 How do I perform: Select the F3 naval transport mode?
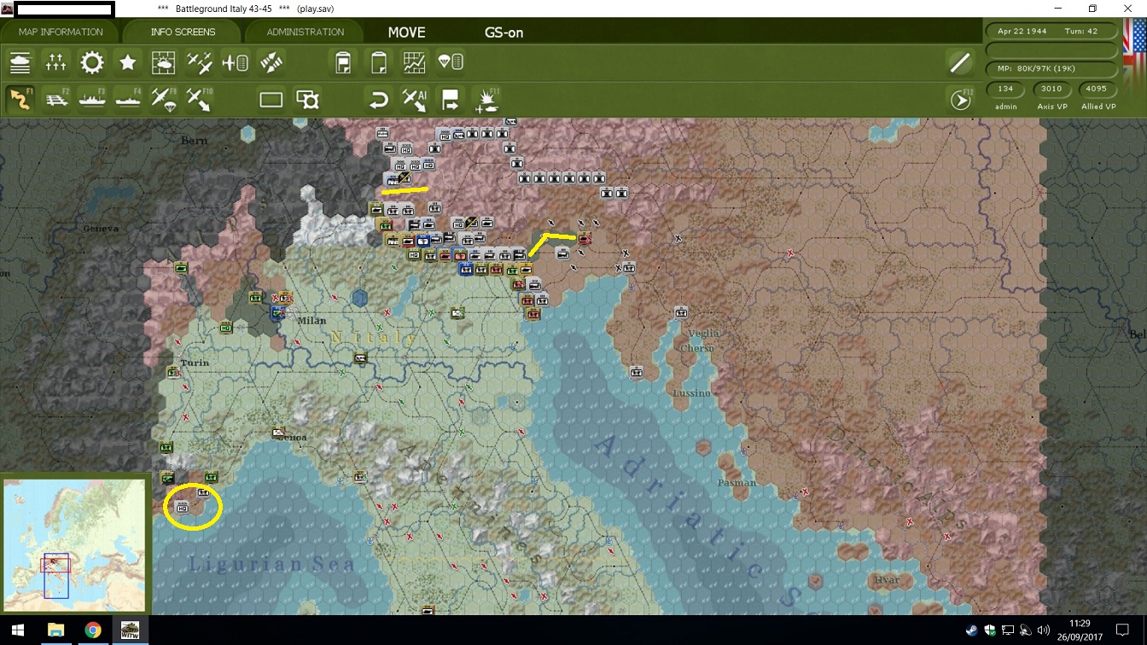tap(92, 99)
